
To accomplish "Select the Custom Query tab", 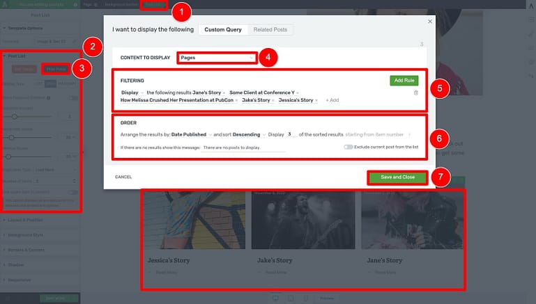I will [x=223, y=30].
